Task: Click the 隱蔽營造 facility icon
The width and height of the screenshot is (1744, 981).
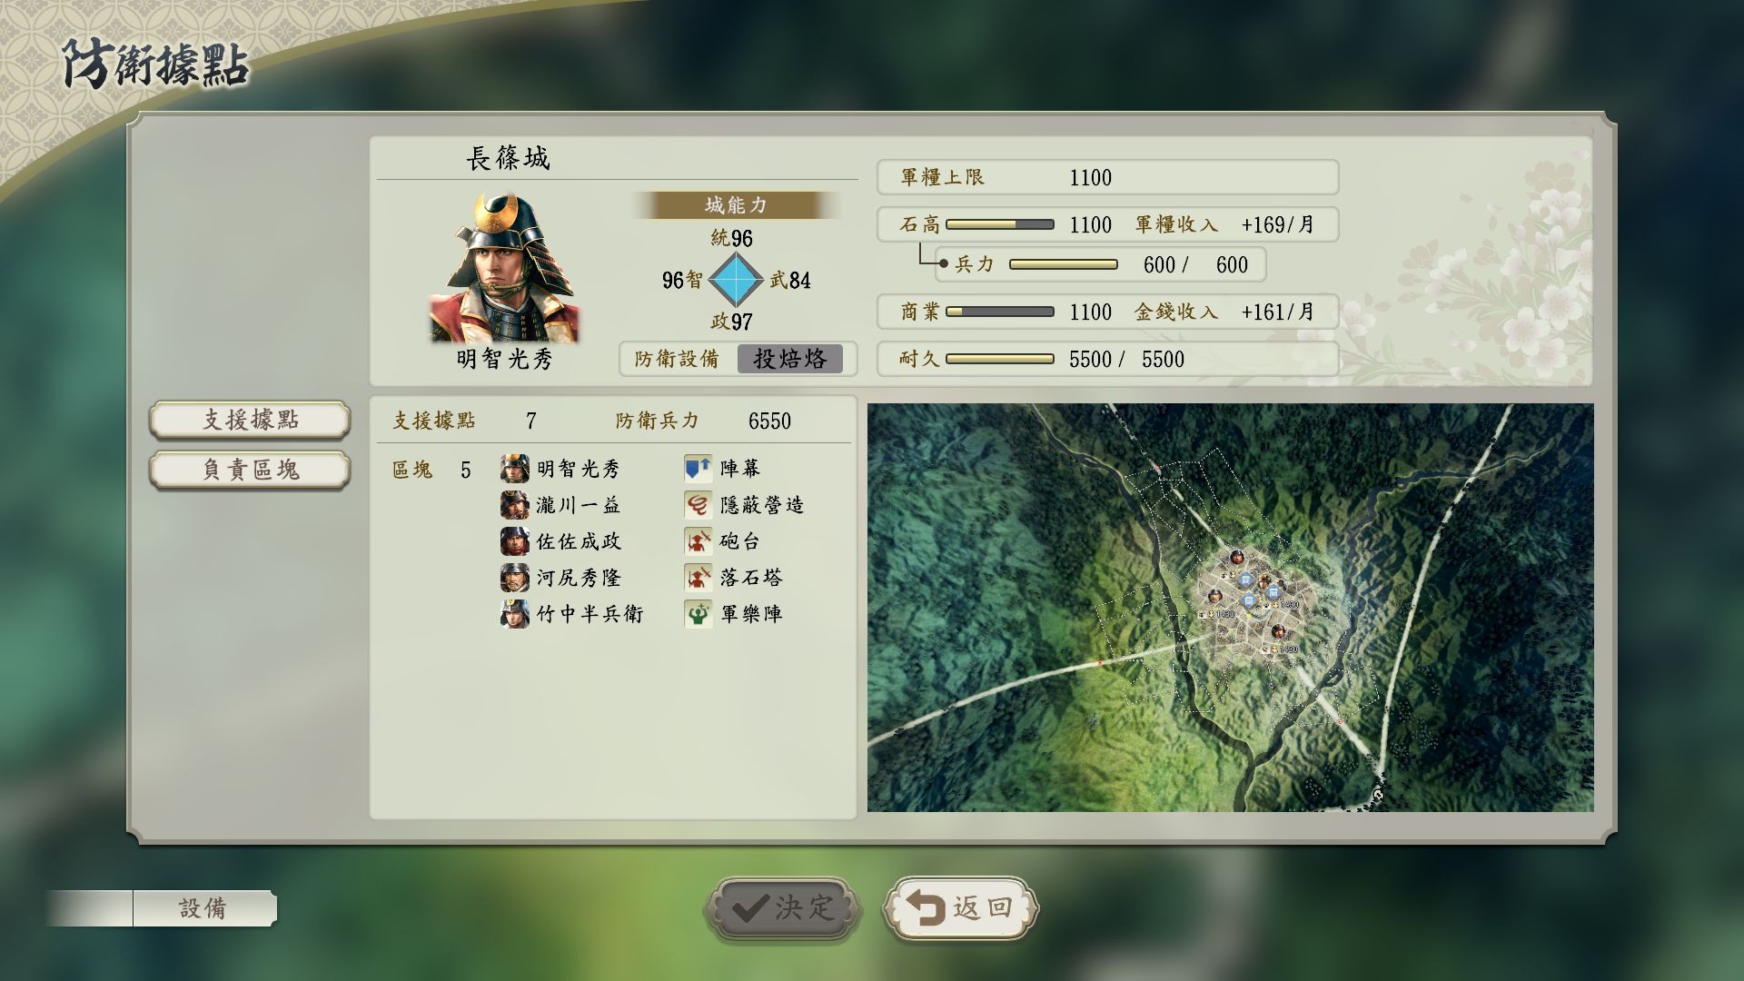Action: tap(698, 505)
